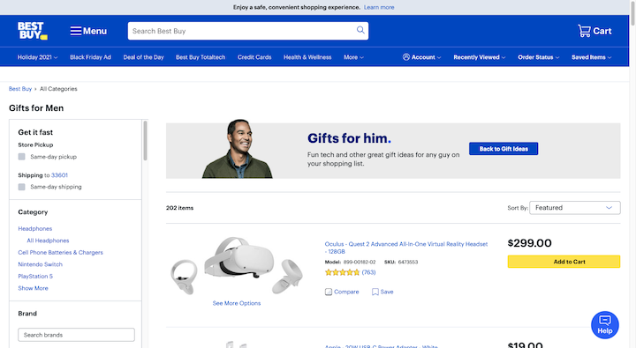Filter by Nintendo Switch category
The image size is (636, 348).
coord(40,264)
